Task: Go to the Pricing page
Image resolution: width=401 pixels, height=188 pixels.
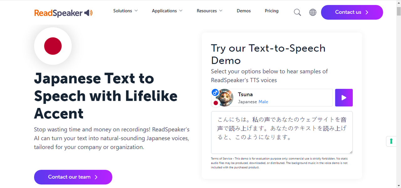Action: click(x=272, y=11)
